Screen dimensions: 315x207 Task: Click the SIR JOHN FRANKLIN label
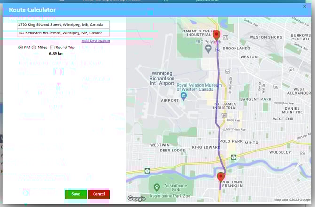point(232,184)
